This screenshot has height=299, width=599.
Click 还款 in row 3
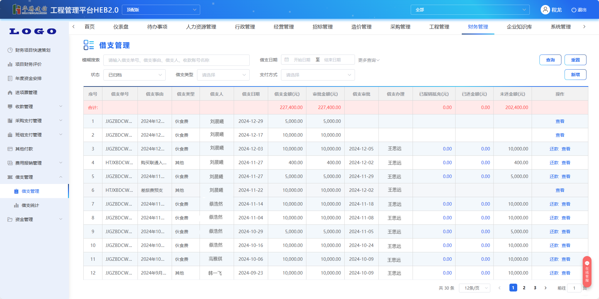(x=554, y=149)
